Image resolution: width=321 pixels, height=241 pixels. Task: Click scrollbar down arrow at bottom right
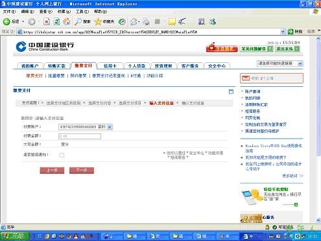(318, 220)
